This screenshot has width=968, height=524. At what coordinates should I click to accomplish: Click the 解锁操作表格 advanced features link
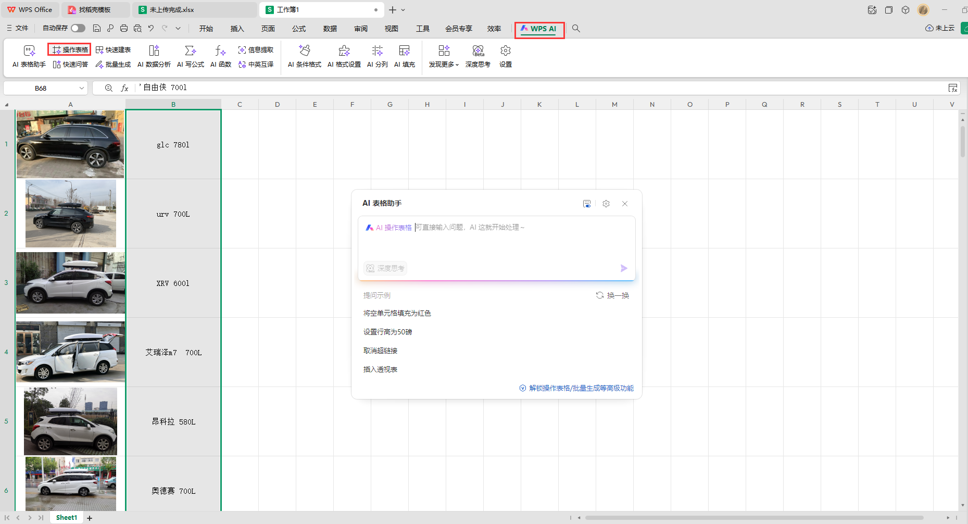581,388
